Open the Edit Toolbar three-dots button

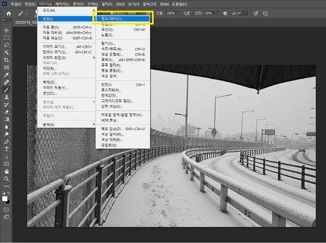[x=7, y=186]
